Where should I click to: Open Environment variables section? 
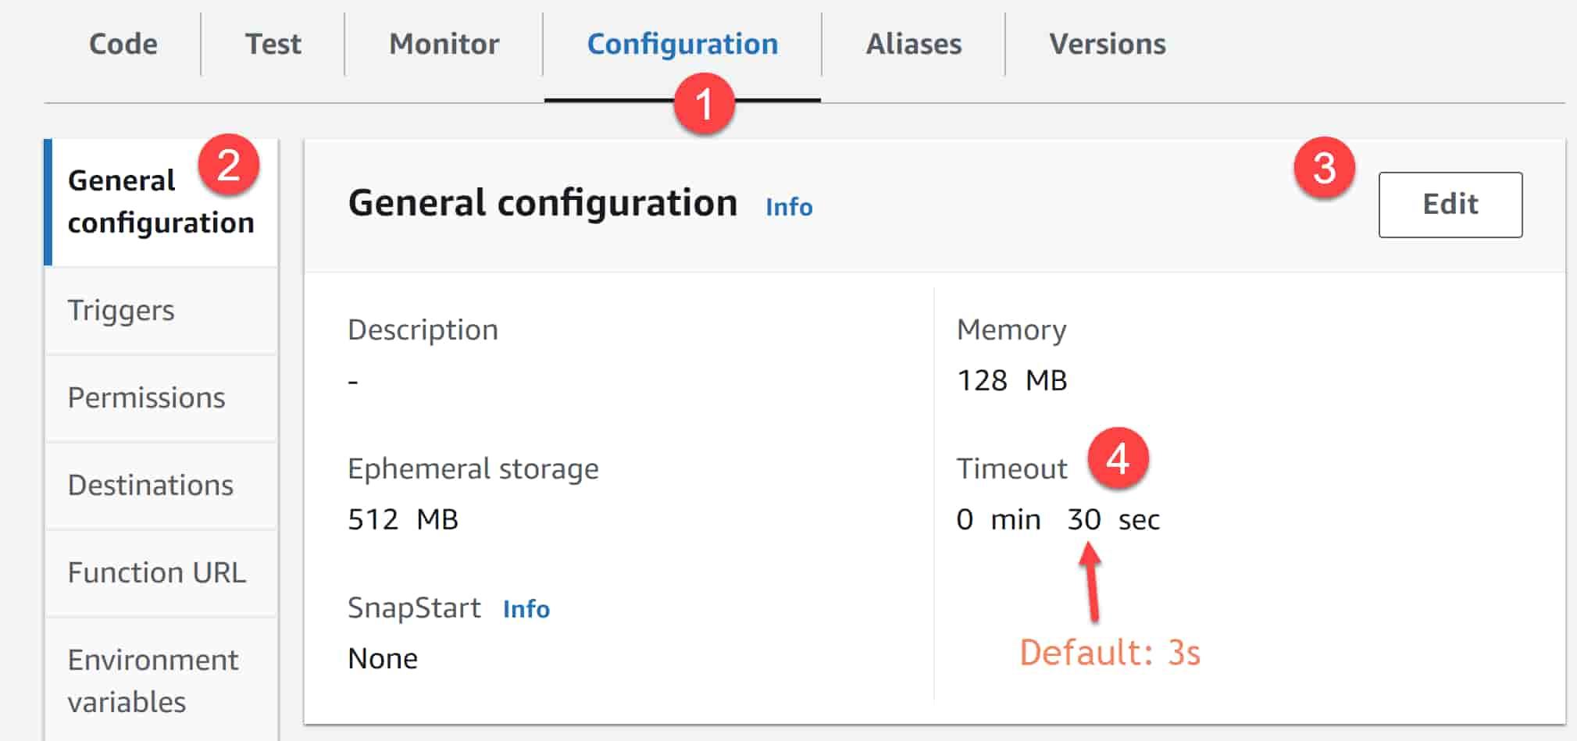point(152,680)
